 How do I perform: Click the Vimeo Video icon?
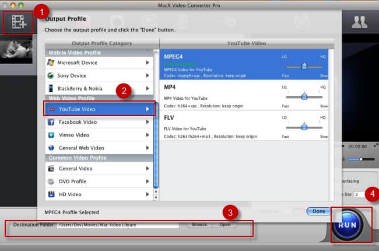(x=51, y=135)
